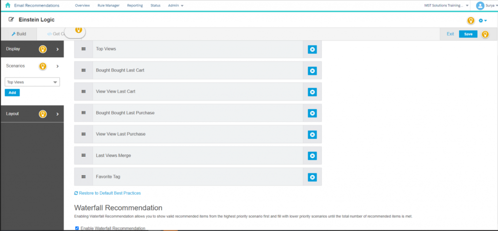Click the Exit link
This screenshot has width=498, height=231.
point(450,34)
